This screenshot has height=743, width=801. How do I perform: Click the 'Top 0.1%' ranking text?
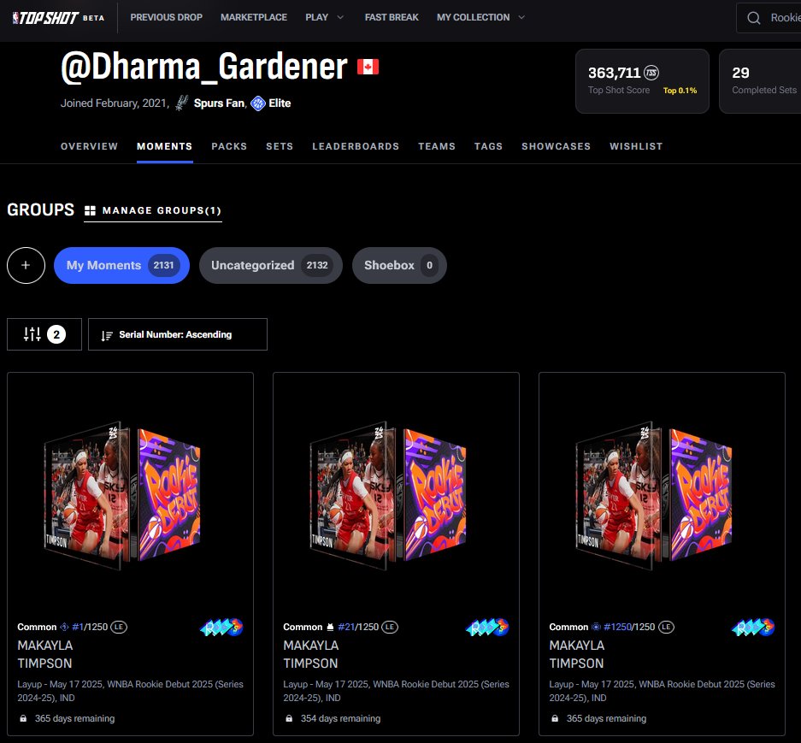click(x=680, y=91)
